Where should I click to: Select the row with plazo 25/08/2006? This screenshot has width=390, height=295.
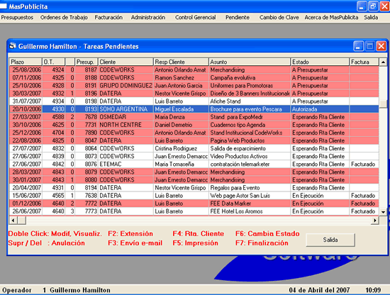(x=194, y=70)
